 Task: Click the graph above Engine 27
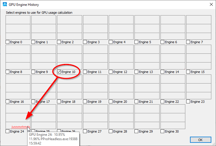95,117
